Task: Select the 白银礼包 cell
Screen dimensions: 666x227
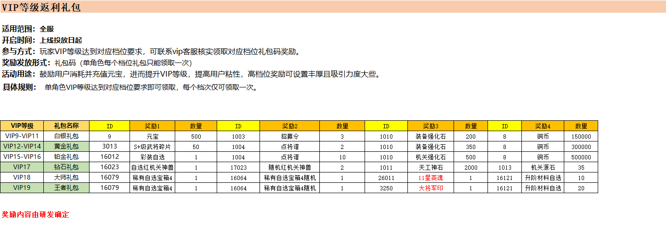Action: tap(66, 136)
